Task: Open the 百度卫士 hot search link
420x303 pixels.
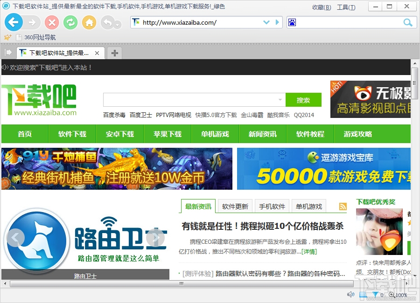Action: 140,115
